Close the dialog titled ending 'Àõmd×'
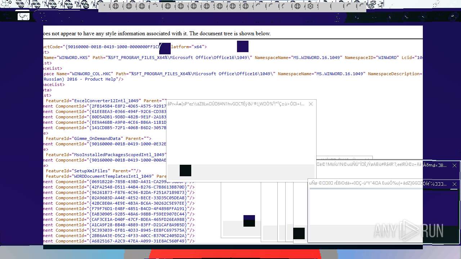Image resolution: width=461 pixels, height=259 pixels. click(455, 165)
